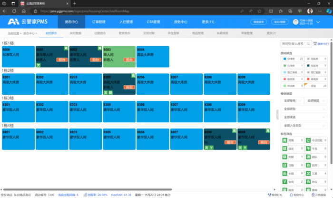Open the 全部入住类型 dropdown

(304, 125)
